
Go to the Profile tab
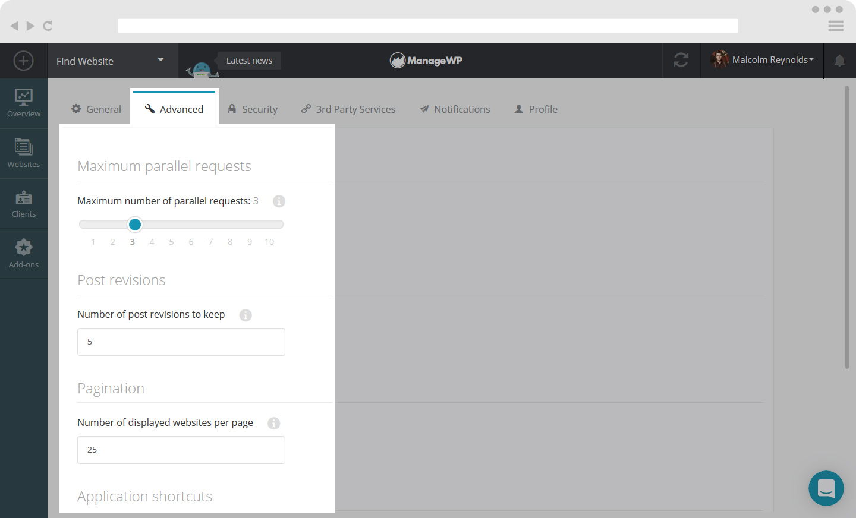tap(536, 109)
